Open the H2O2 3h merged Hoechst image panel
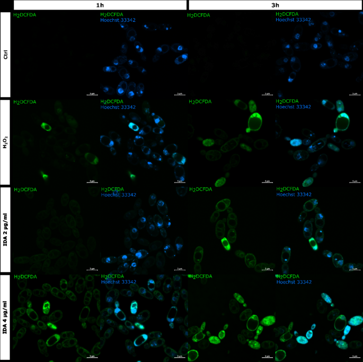The image size is (363, 362). (319, 142)
